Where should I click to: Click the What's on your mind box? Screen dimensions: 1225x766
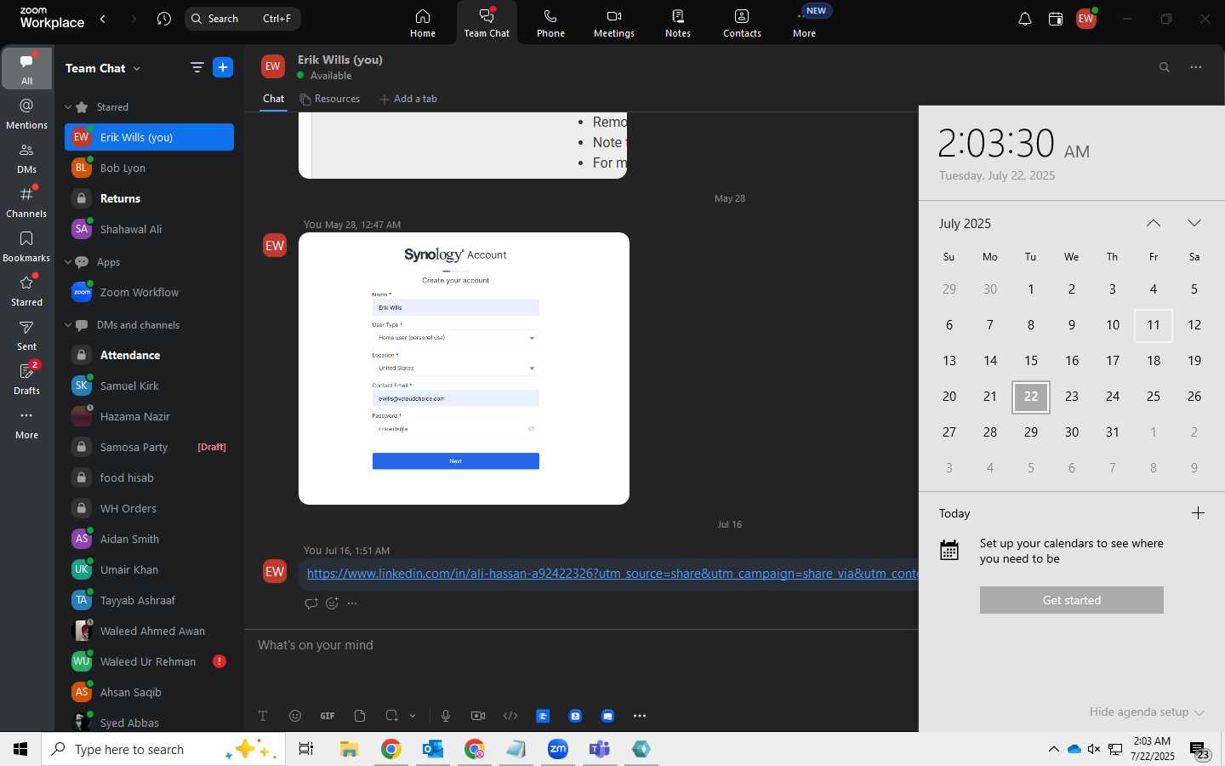coord(581,645)
